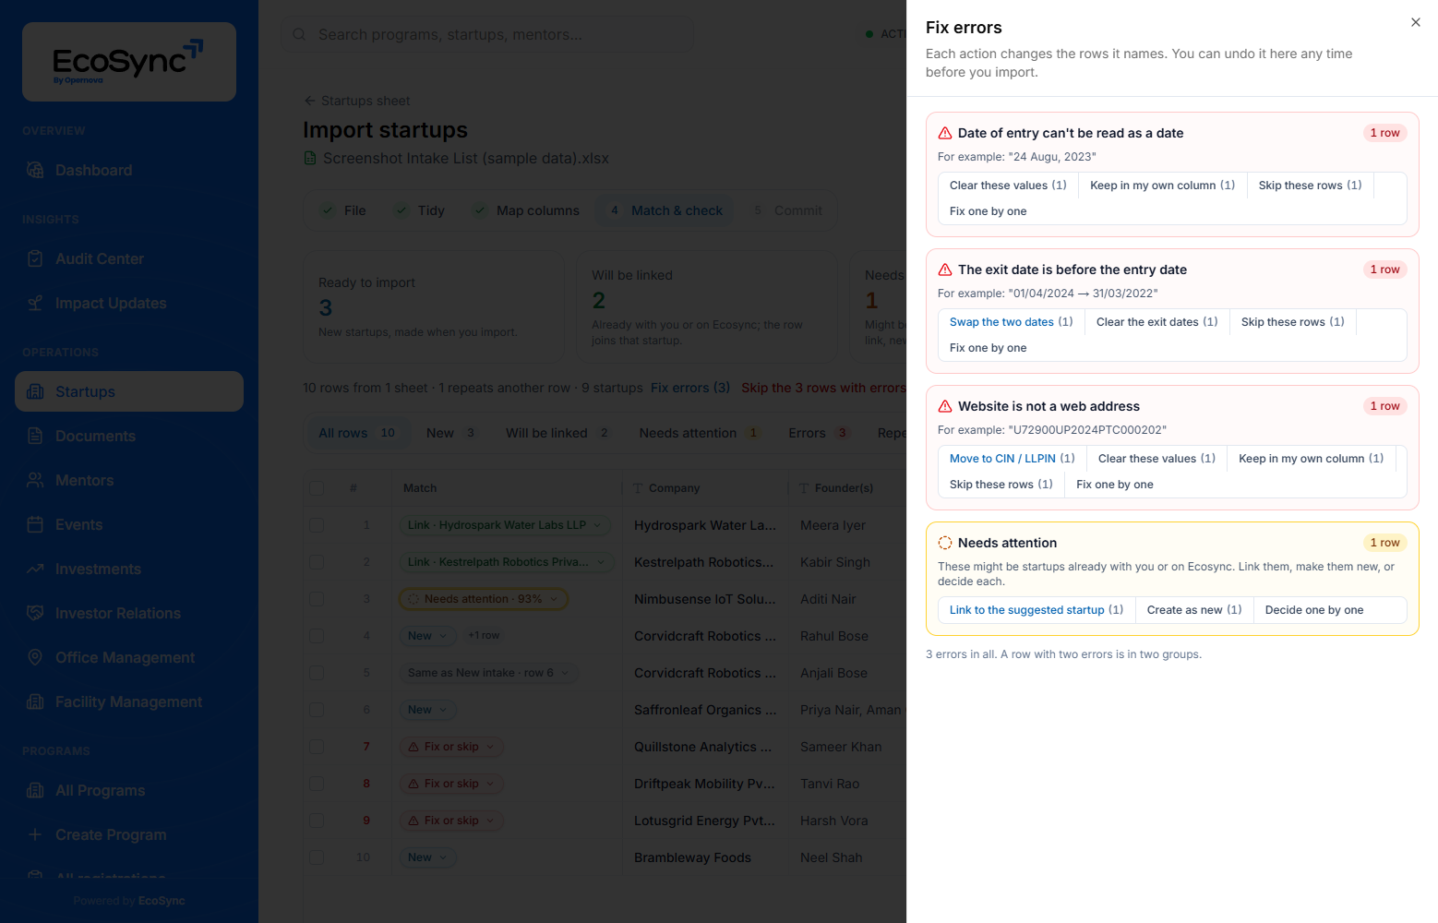The height and width of the screenshot is (923, 1438).
Task: Open the Needs attention 93% dropdown
Action: click(484, 599)
